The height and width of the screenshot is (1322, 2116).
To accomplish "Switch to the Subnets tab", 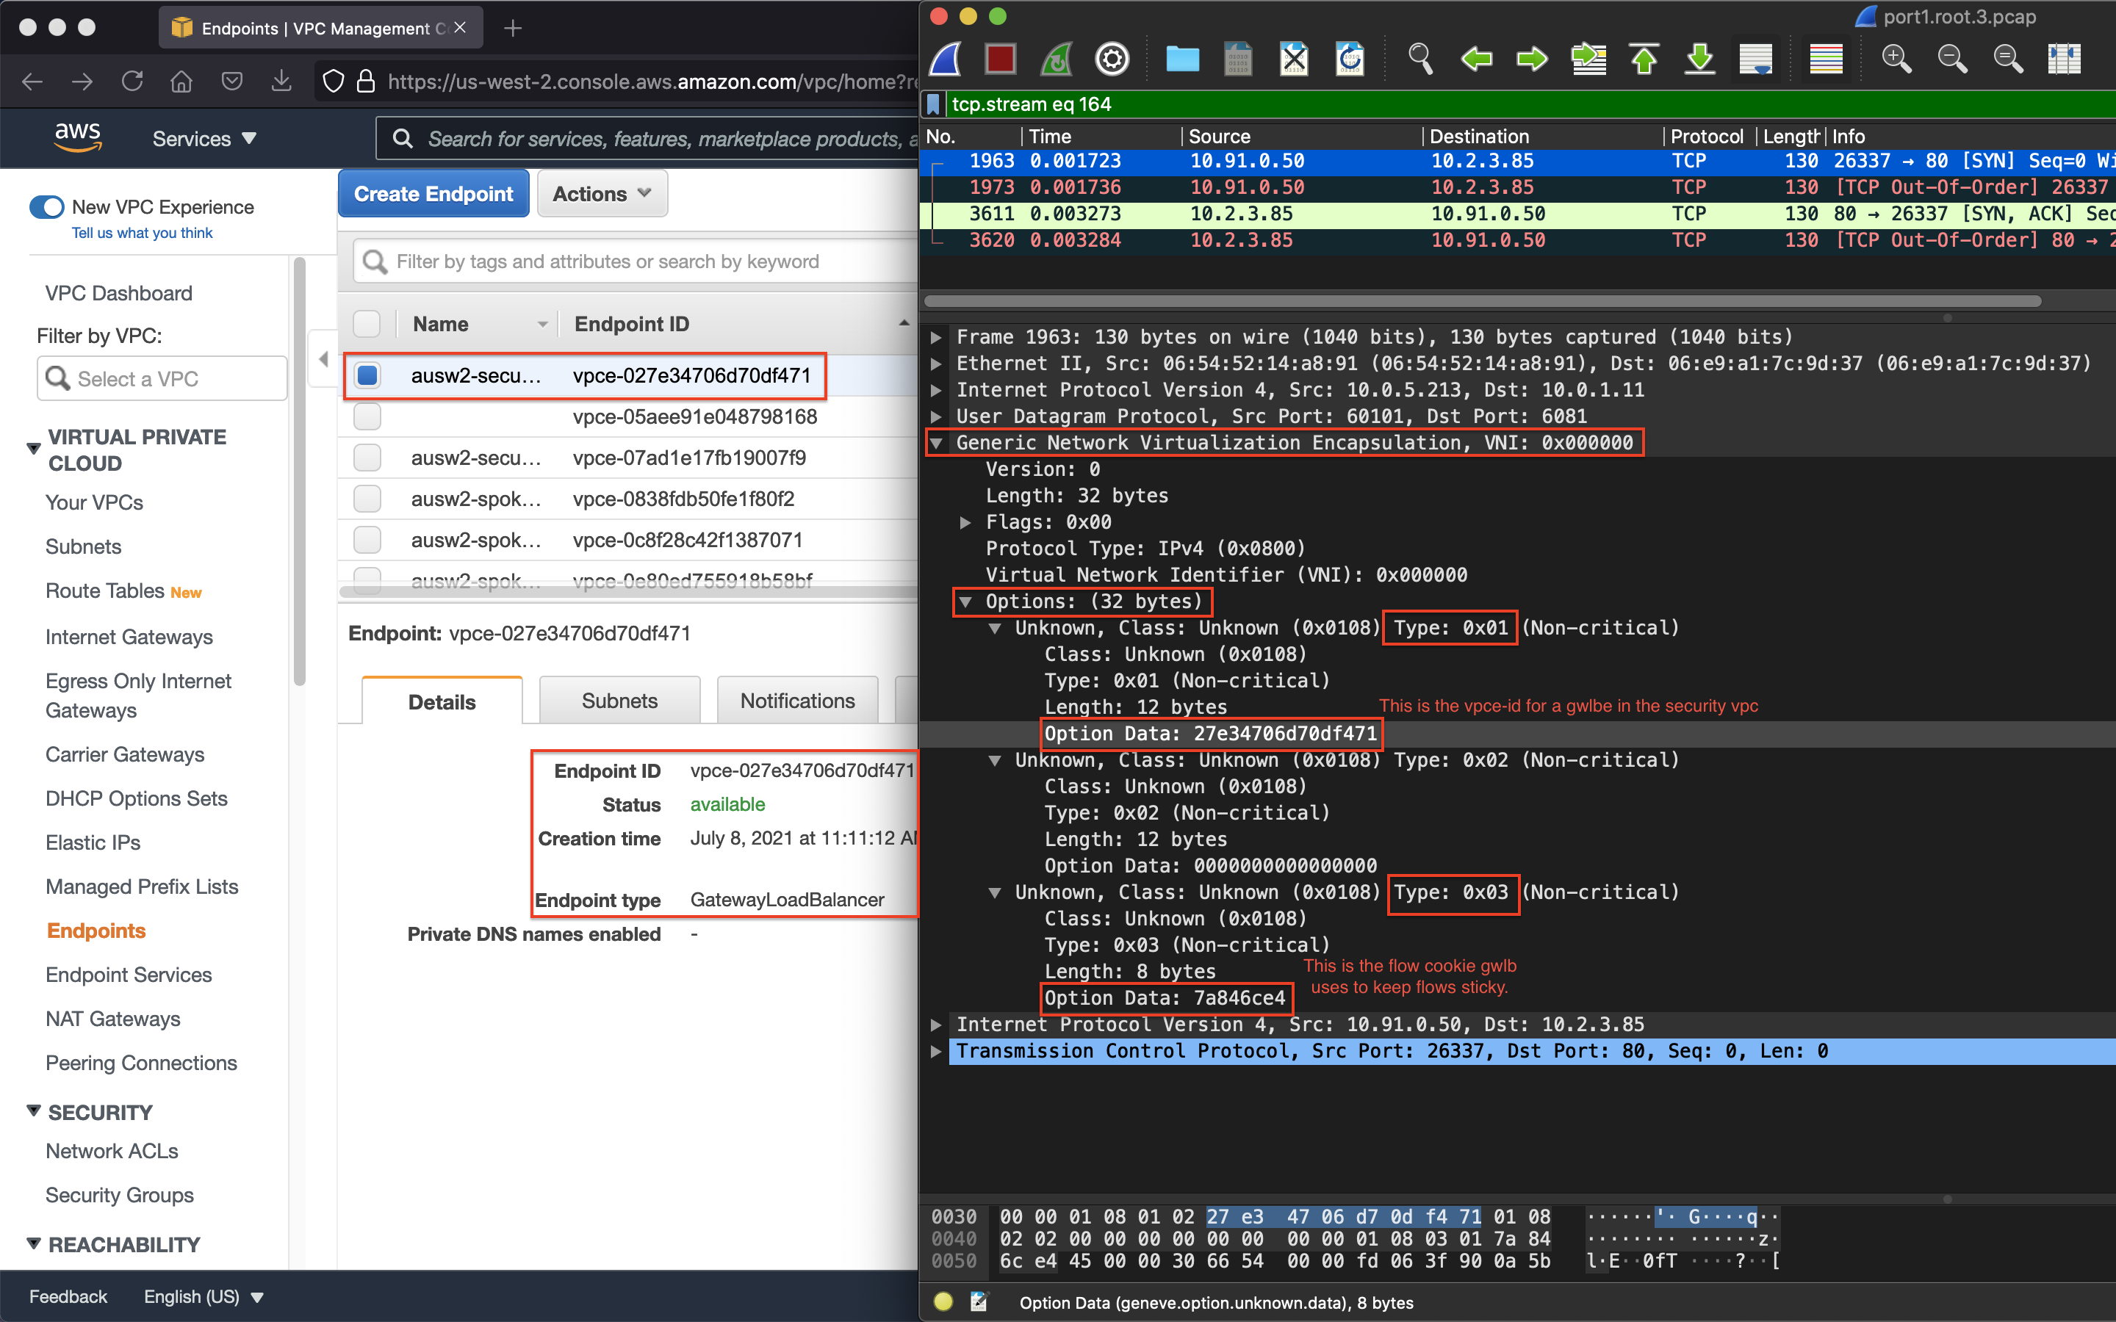I will pos(619,701).
